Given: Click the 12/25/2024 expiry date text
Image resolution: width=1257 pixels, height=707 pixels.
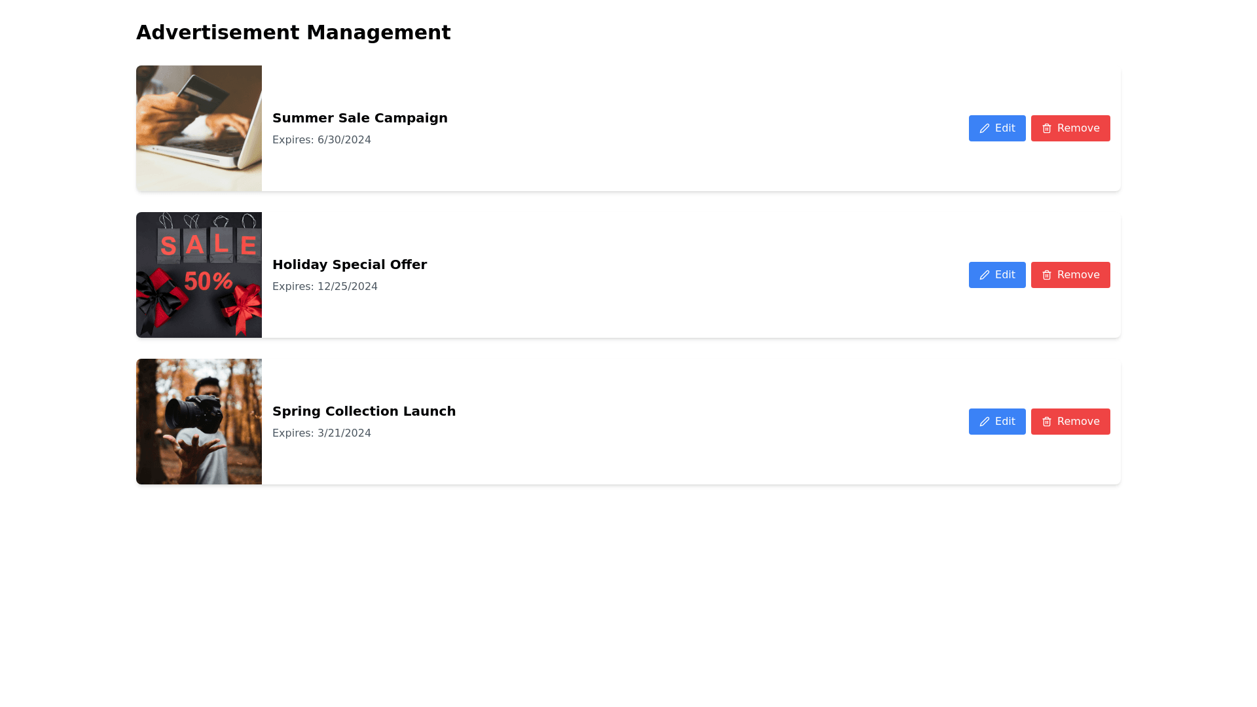Looking at the screenshot, I should 347,287.
